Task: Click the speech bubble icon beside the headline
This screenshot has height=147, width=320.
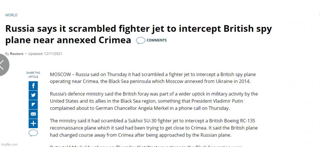Action: (x=141, y=41)
